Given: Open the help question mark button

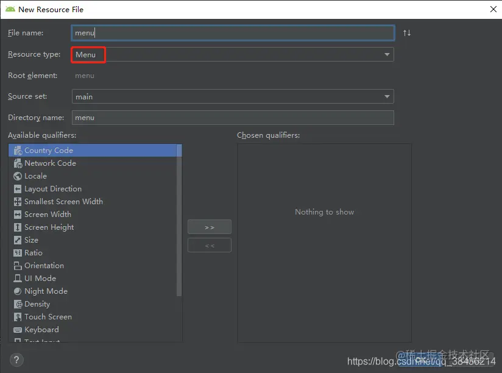Looking at the screenshot, I should tap(16, 360).
